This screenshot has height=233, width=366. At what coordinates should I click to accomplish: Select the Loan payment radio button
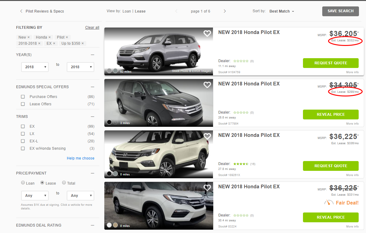pyautogui.click(x=23, y=182)
